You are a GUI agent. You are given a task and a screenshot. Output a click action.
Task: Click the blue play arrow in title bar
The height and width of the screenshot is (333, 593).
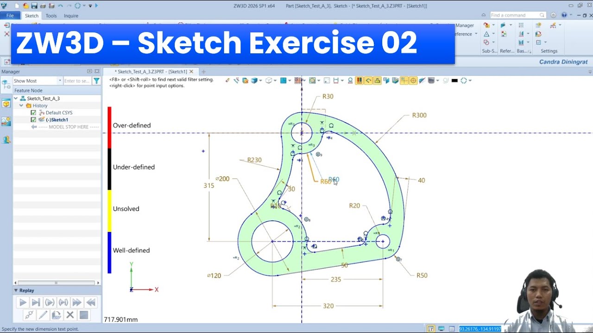(96, 6)
